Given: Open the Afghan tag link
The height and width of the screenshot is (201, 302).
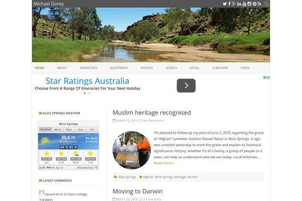Looking at the screenshot, I should point(148,177).
